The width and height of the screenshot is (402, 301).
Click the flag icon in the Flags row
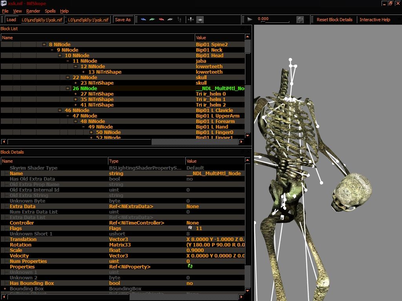(190, 228)
